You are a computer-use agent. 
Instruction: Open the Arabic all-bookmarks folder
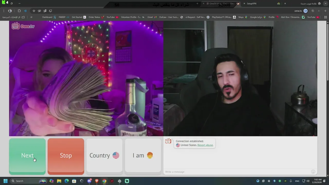point(14,17)
